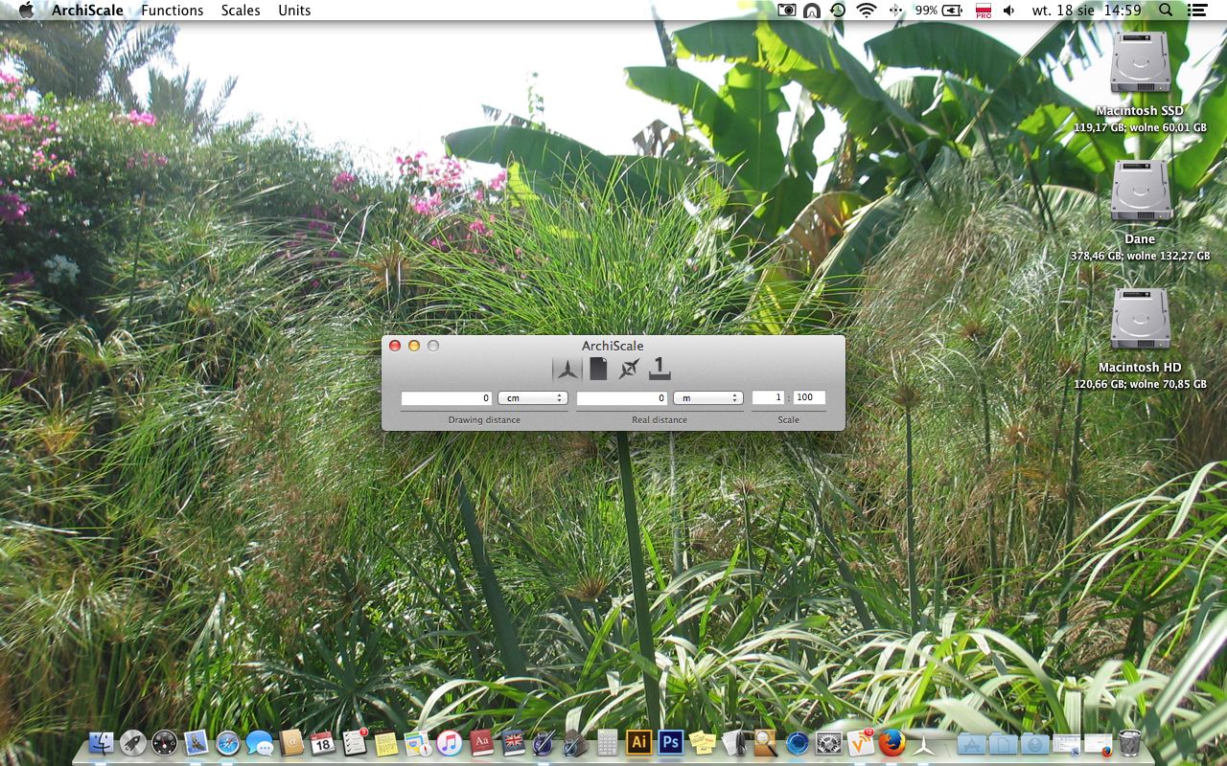This screenshot has height=766, width=1227.
Task: Open the red Dictionary Aa icon in Dock
Action: point(482,743)
